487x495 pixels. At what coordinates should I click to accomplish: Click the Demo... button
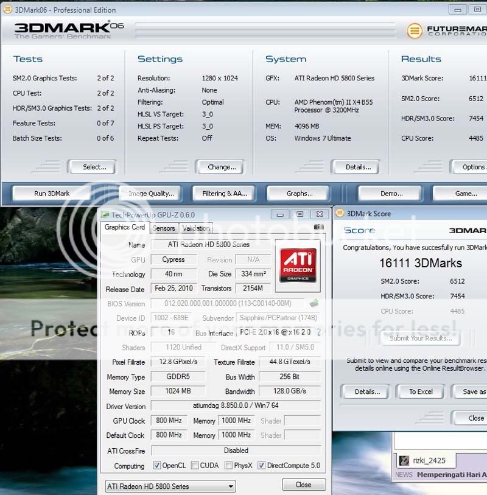coord(390,194)
